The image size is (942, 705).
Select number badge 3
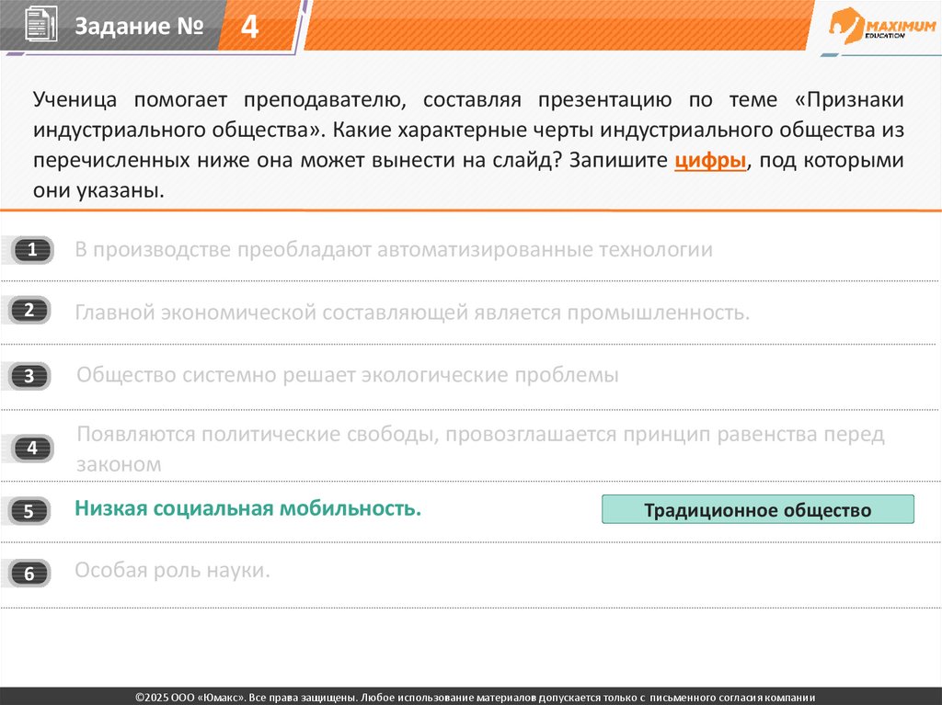click(x=29, y=376)
